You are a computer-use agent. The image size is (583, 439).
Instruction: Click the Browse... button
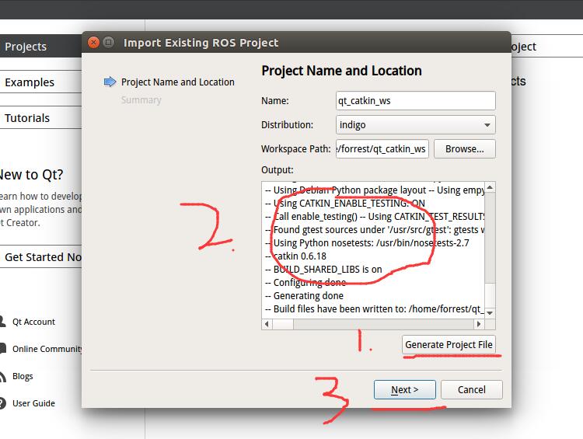point(464,149)
